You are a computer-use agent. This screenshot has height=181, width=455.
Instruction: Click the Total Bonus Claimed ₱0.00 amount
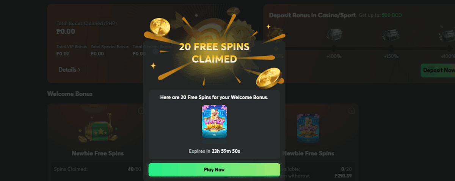coord(66,31)
